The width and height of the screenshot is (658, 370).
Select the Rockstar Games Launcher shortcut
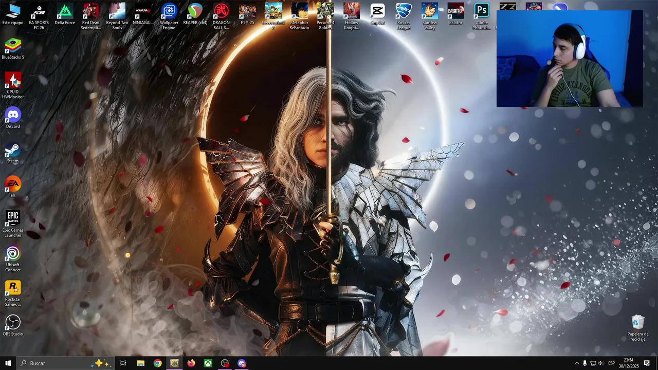pyautogui.click(x=13, y=293)
